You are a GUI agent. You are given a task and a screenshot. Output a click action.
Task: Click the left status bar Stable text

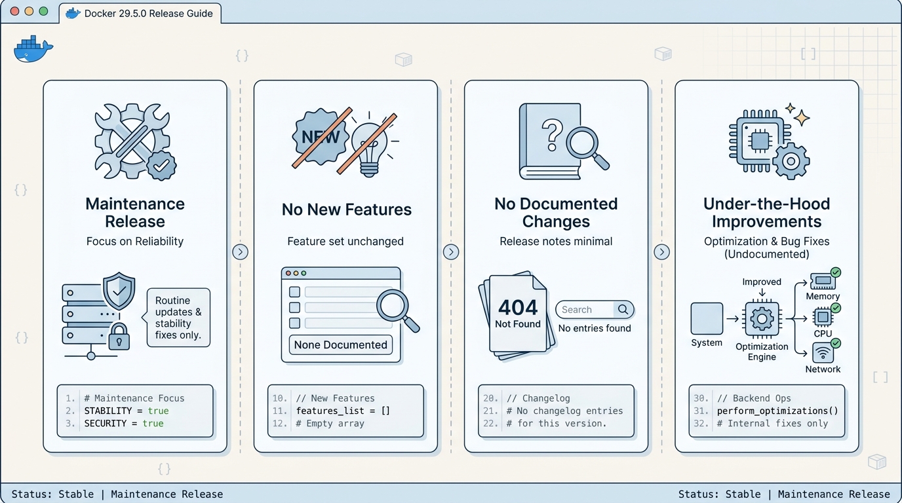(76, 494)
